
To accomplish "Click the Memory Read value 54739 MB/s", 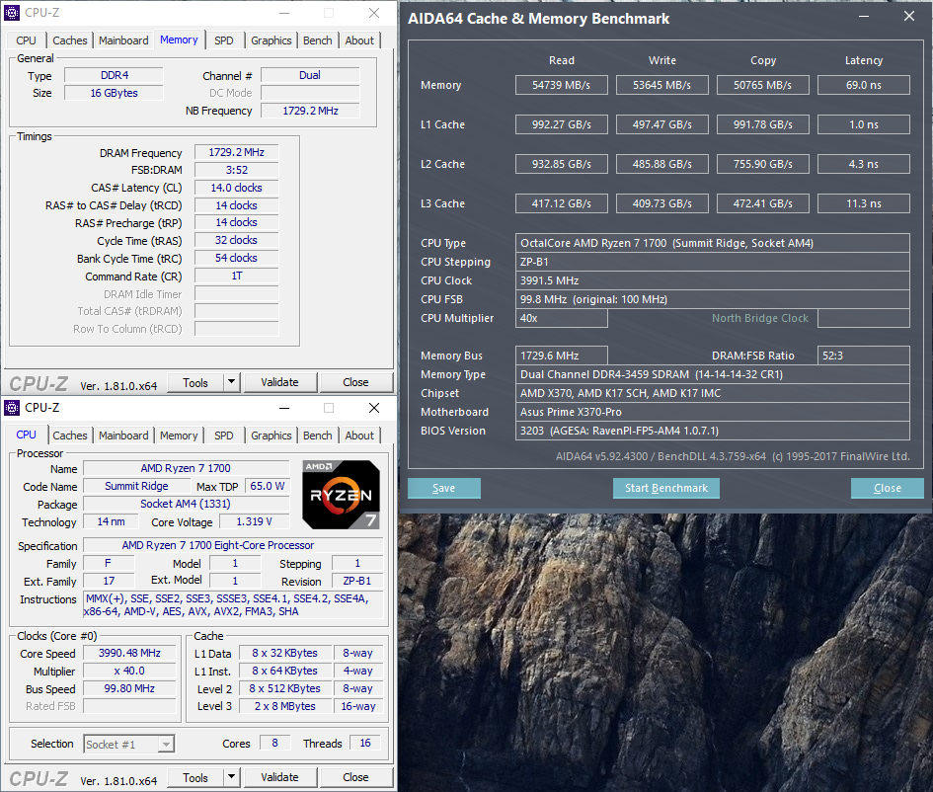I will [561, 85].
